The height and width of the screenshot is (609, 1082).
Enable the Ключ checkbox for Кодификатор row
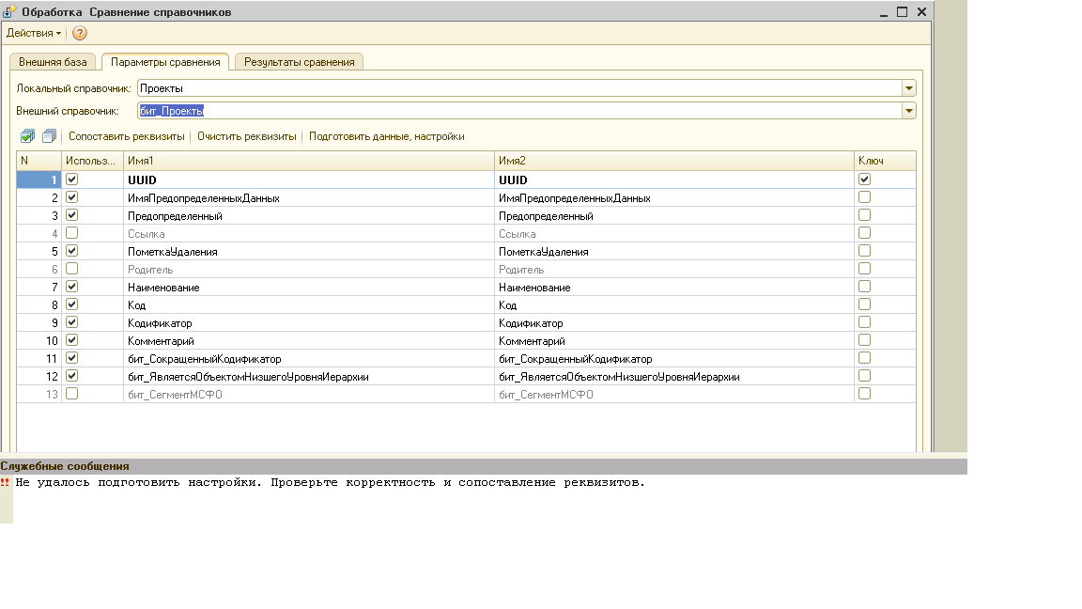tap(864, 322)
